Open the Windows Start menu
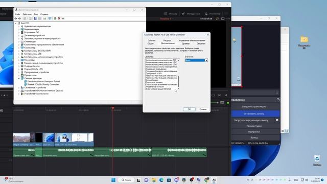 tap(113, 180)
